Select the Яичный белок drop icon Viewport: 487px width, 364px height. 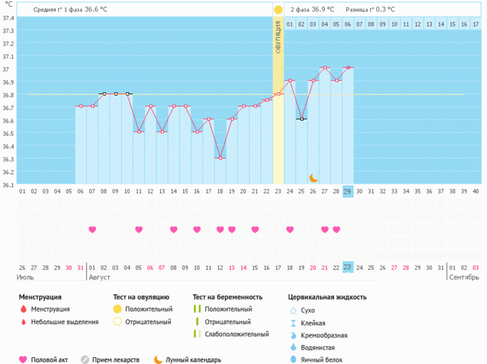click(x=292, y=360)
